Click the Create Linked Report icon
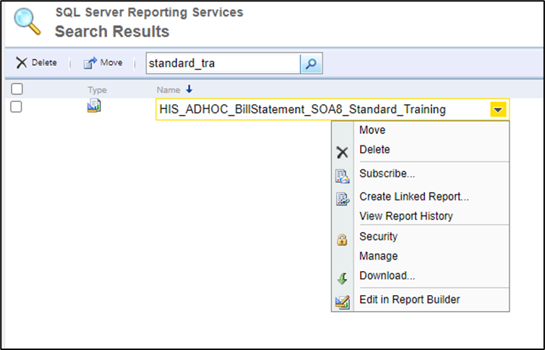The height and width of the screenshot is (350, 545). 343,198
